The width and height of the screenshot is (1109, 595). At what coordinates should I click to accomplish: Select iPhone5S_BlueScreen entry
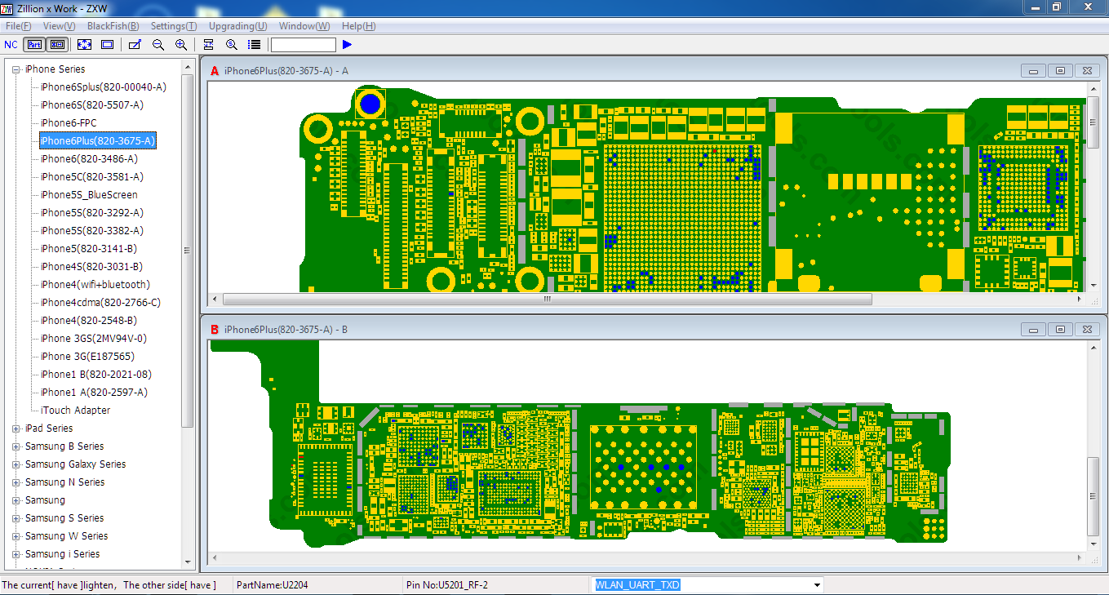pos(90,195)
